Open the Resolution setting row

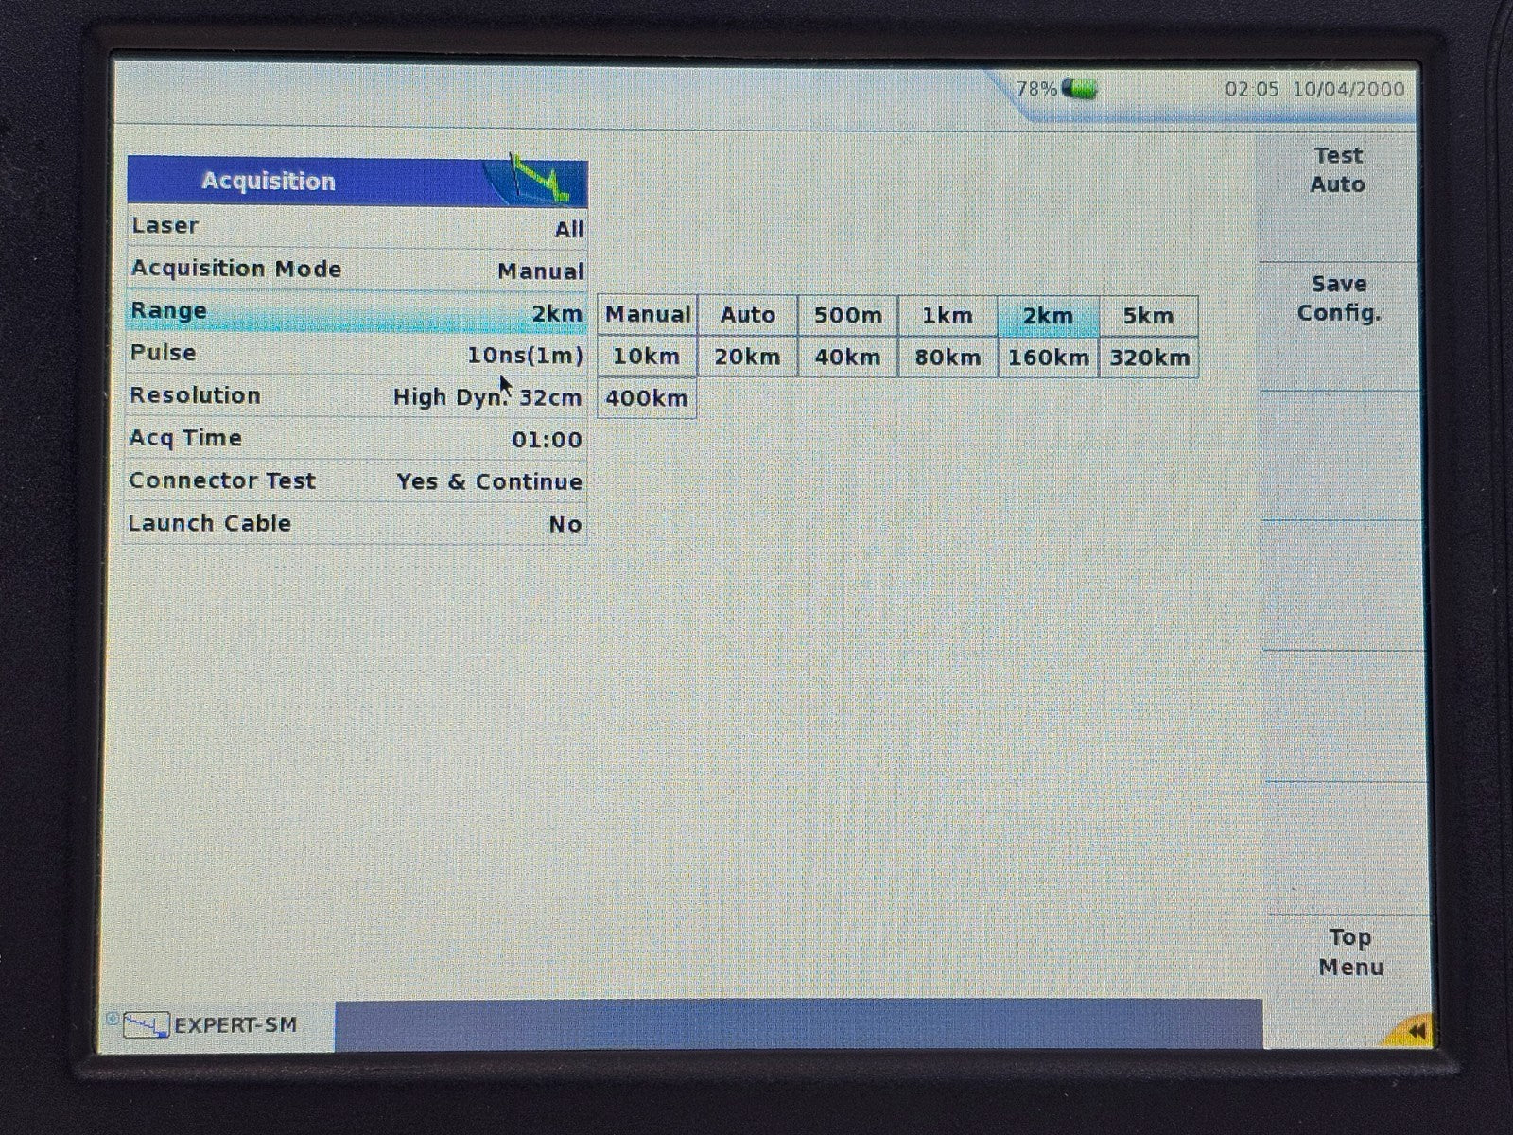click(x=357, y=396)
